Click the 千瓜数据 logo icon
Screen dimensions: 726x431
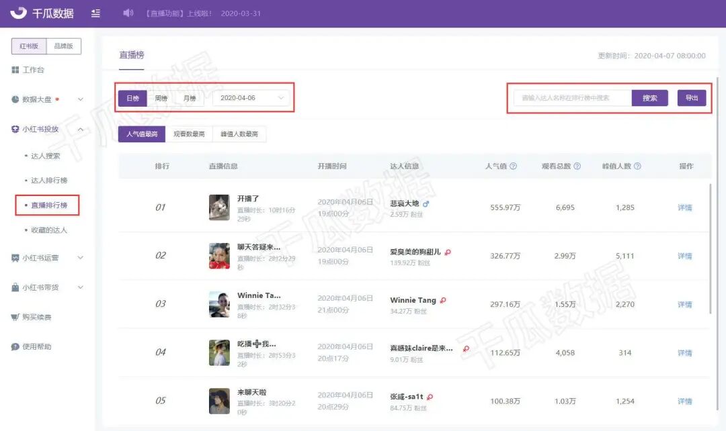(x=19, y=13)
